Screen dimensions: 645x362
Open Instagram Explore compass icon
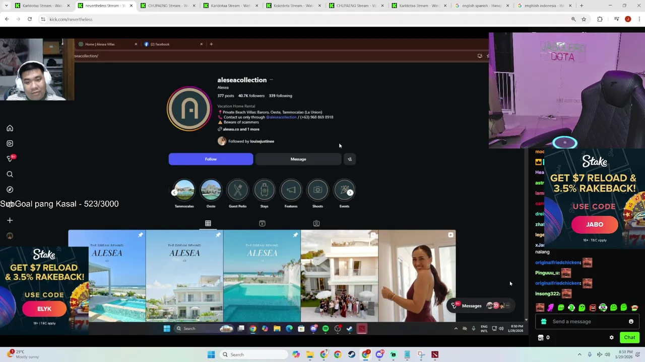[x=10, y=190]
